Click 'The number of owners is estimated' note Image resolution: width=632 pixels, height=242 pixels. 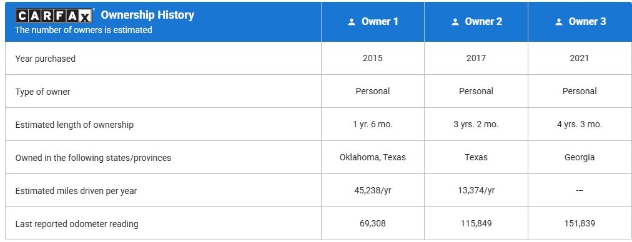[84, 30]
